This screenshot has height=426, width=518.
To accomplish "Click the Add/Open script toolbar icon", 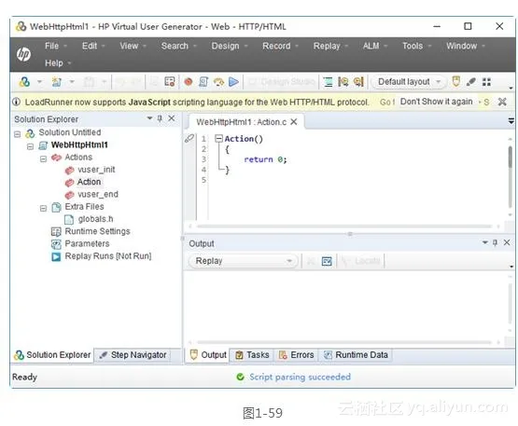I will tap(57, 82).
